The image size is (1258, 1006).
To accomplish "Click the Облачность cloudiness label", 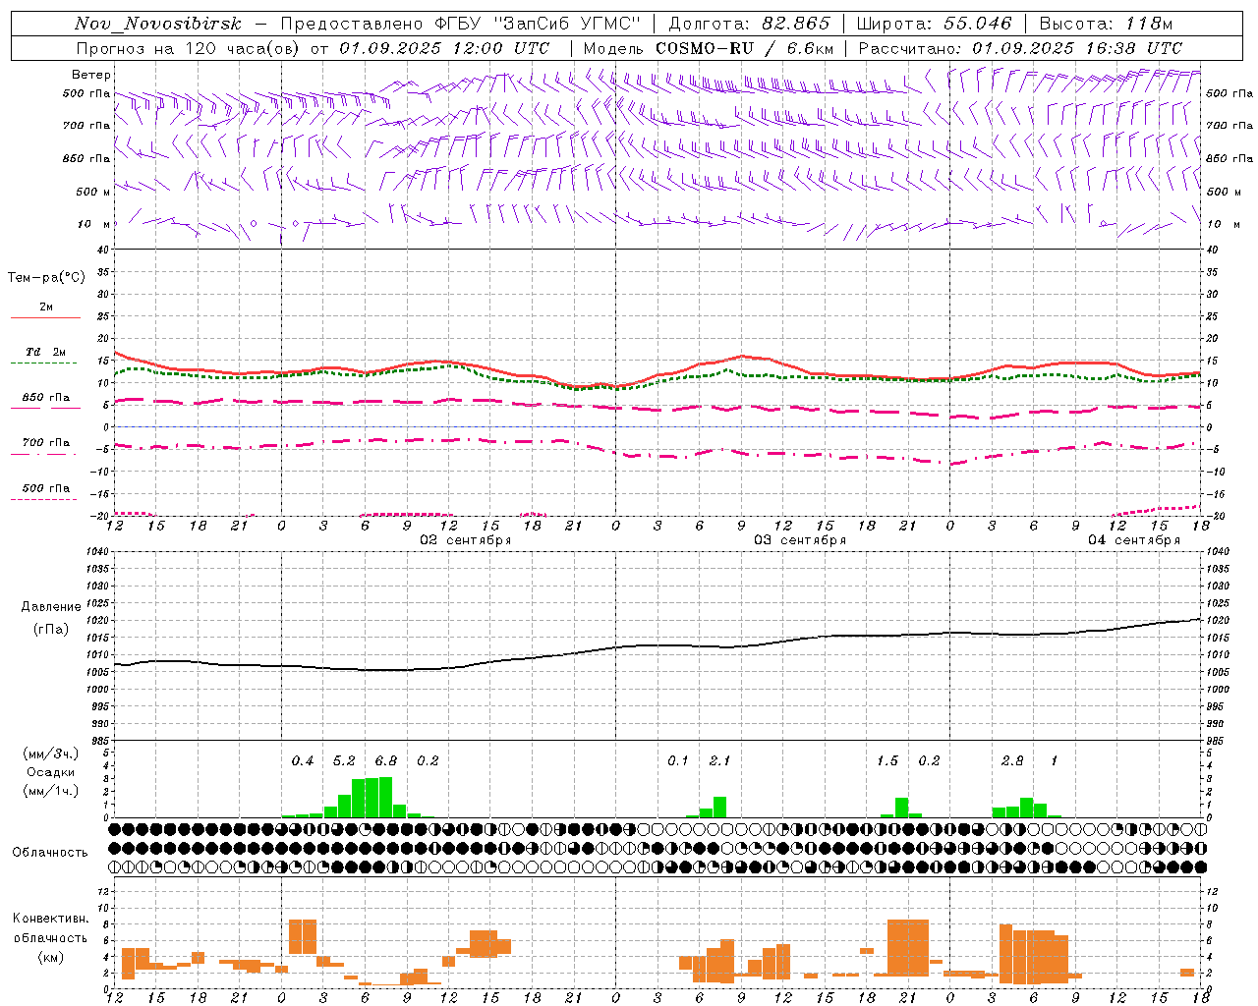I will pos(50,853).
